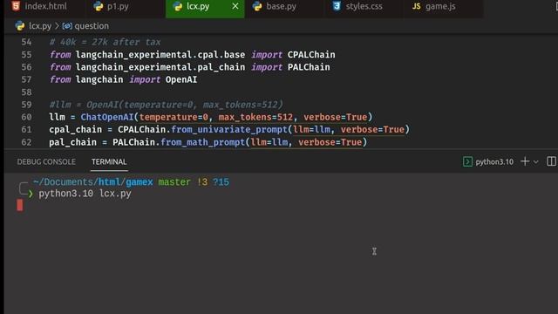The image size is (558, 314).
Task: Create a new terminal with plus icon
Action: tap(525, 161)
